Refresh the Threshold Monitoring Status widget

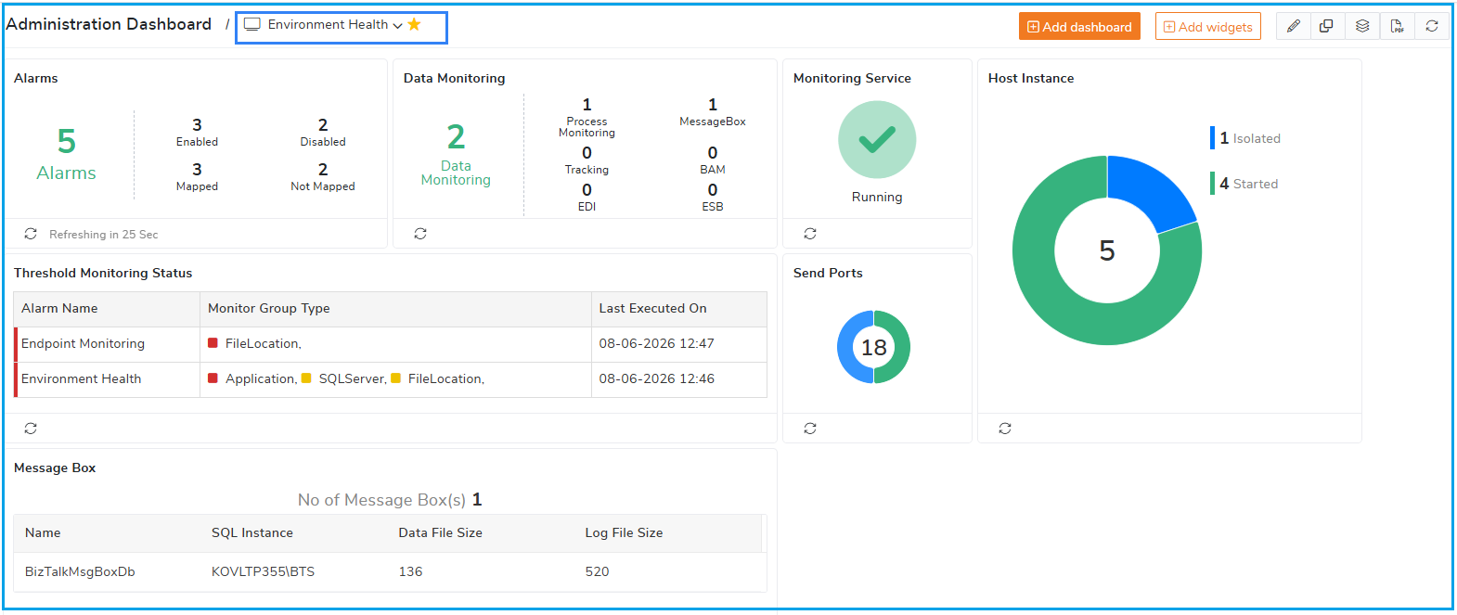pyautogui.click(x=31, y=429)
